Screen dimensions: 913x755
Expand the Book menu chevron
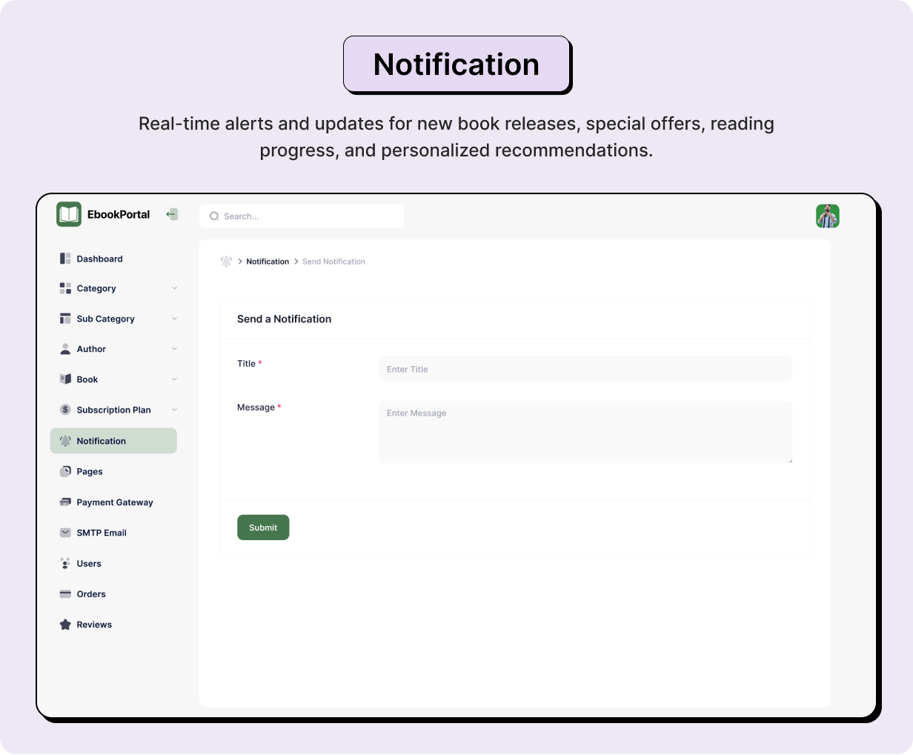174,379
